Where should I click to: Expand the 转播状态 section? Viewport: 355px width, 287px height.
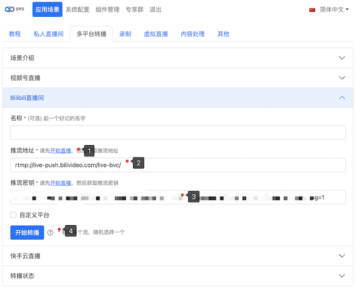178,276
